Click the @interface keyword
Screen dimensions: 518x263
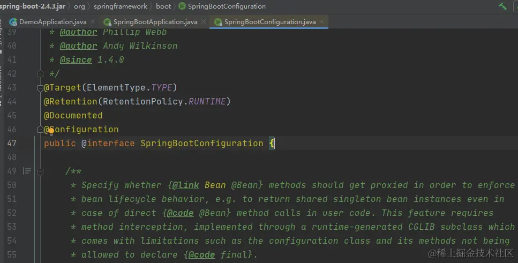pyautogui.click(x=108, y=144)
